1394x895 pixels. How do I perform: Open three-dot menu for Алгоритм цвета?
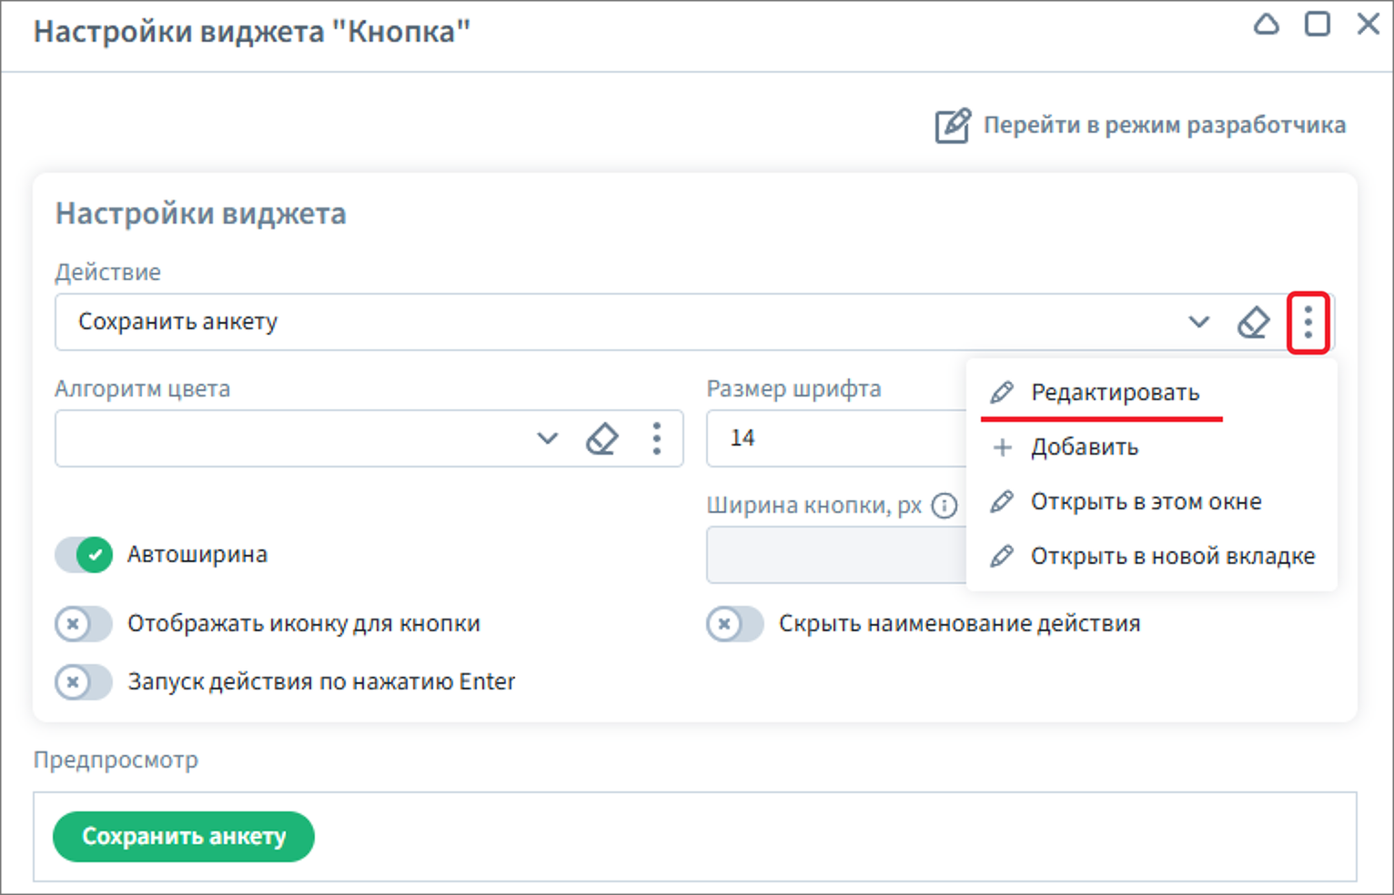656,438
